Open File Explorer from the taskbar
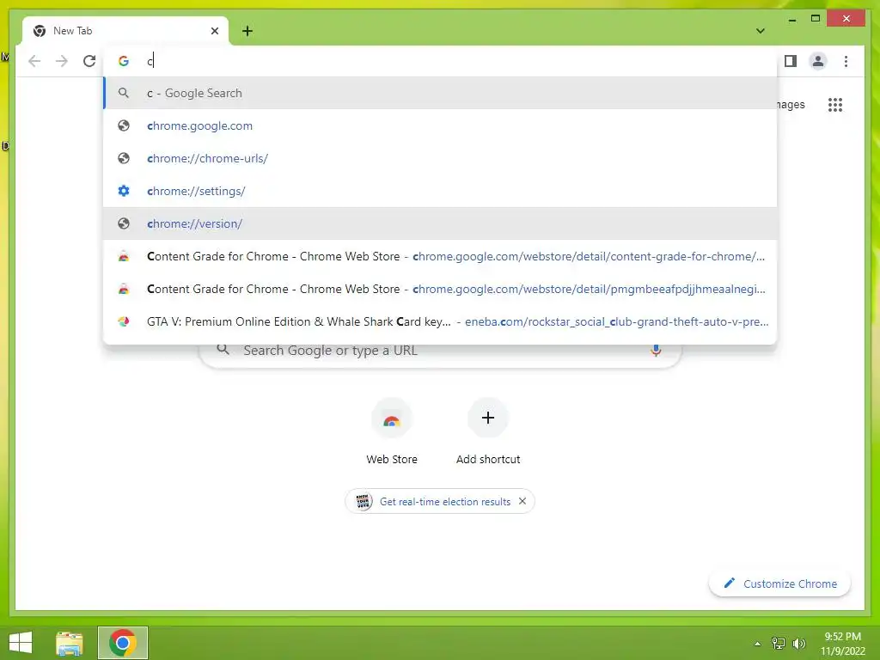880x660 pixels. pyautogui.click(x=70, y=643)
